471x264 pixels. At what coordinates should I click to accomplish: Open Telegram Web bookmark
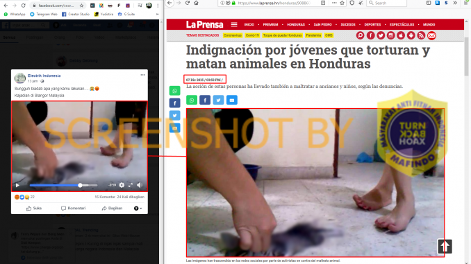click(x=44, y=14)
